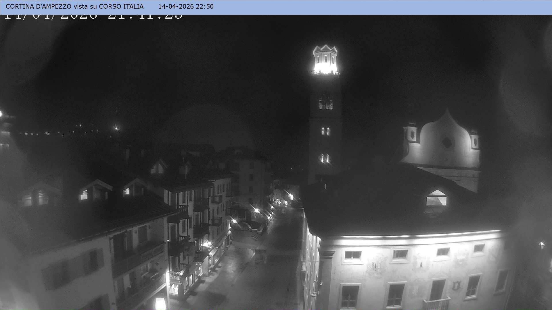This screenshot has height=310, width=552.
Task: Click the upper pair of tower windows
Action: (x=325, y=131)
